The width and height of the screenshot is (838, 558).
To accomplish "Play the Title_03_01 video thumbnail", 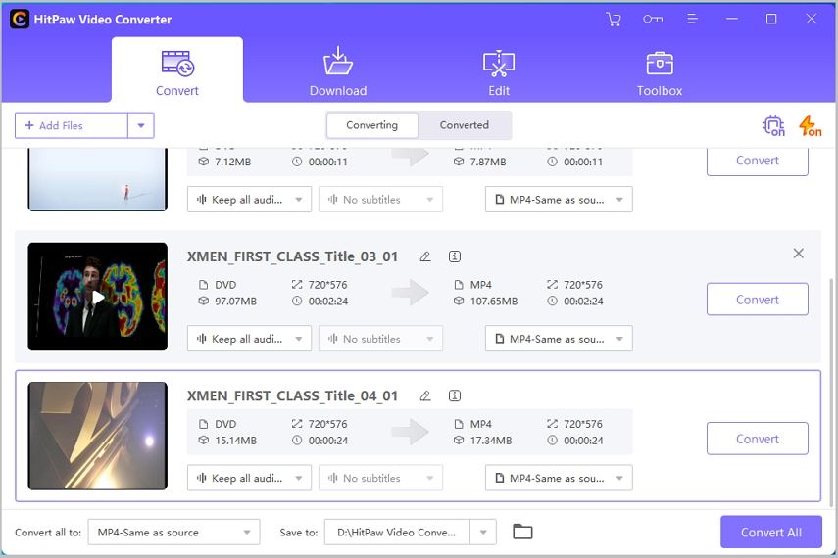I will coord(98,297).
